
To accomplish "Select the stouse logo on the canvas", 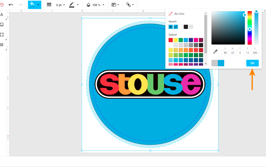I will point(150,84).
